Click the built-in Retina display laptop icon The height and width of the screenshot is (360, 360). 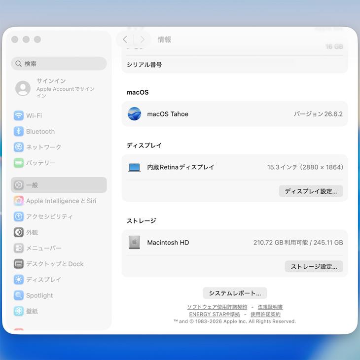click(134, 167)
